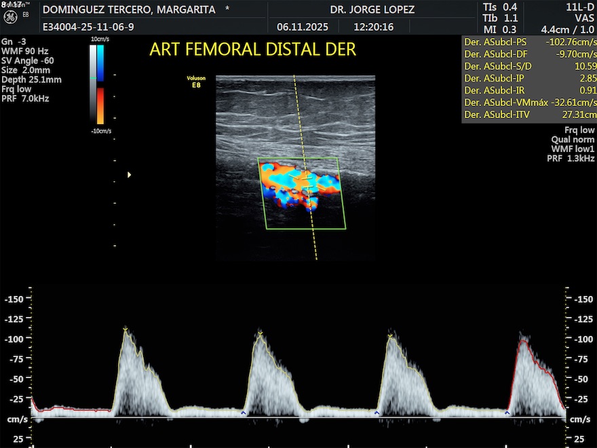The height and width of the screenshot is (448, 597).
Task: Click the GE logo icon
Action: coord(12,20)
